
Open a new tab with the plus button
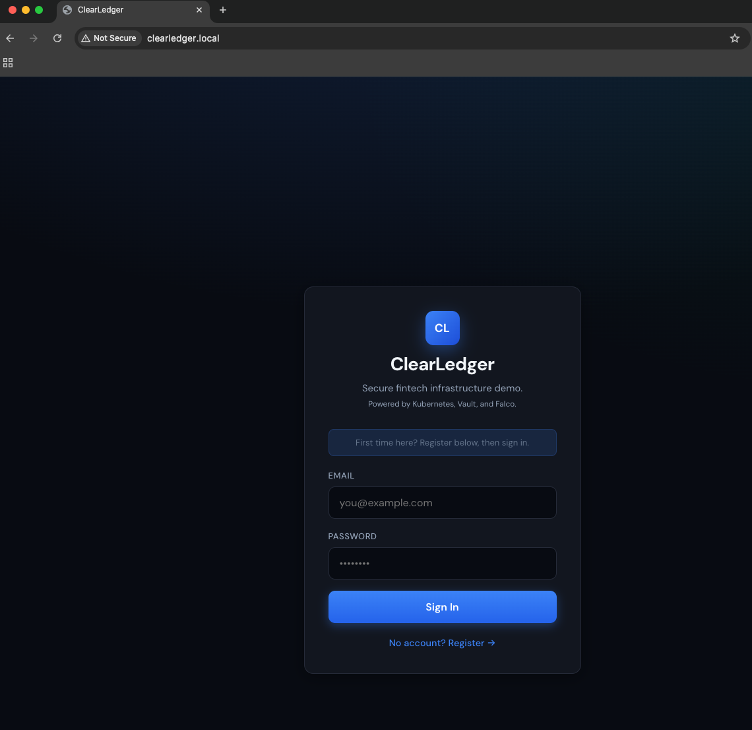point(222,10)
